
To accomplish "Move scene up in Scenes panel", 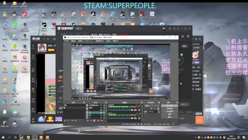I will pyautogui.click(x=72, y=121).
